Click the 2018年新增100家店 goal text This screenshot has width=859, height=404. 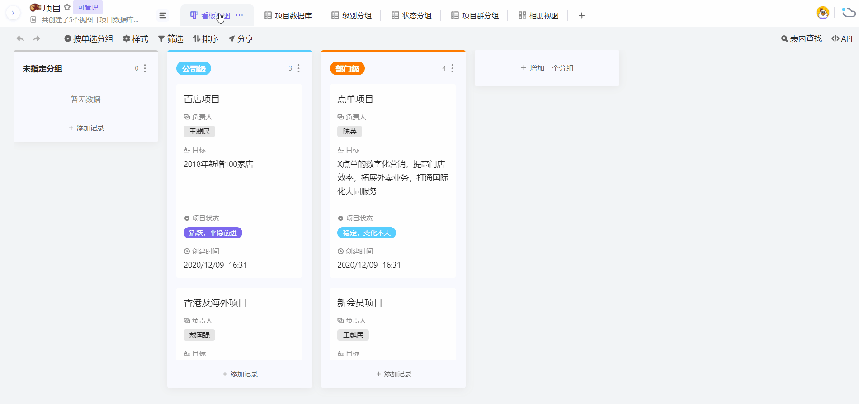218,164
